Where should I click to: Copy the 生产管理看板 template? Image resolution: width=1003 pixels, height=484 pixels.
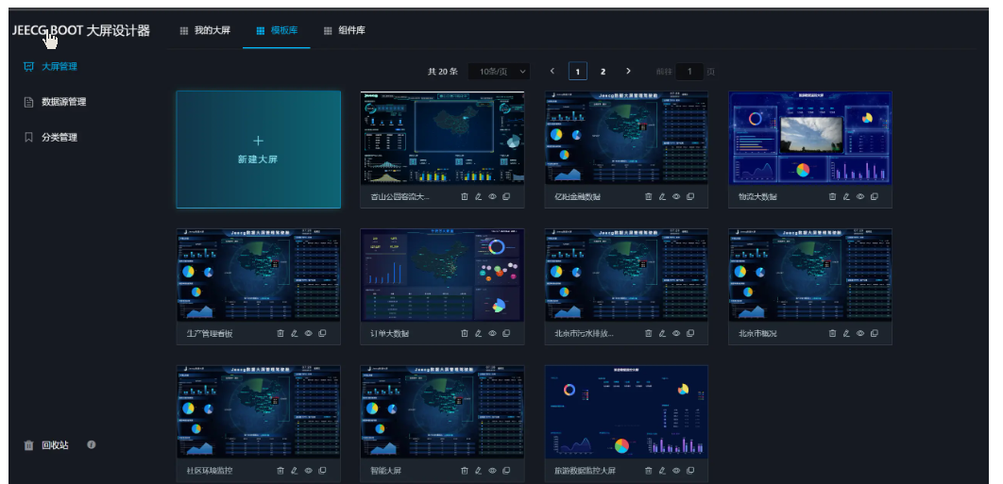[x=322, y=333]
